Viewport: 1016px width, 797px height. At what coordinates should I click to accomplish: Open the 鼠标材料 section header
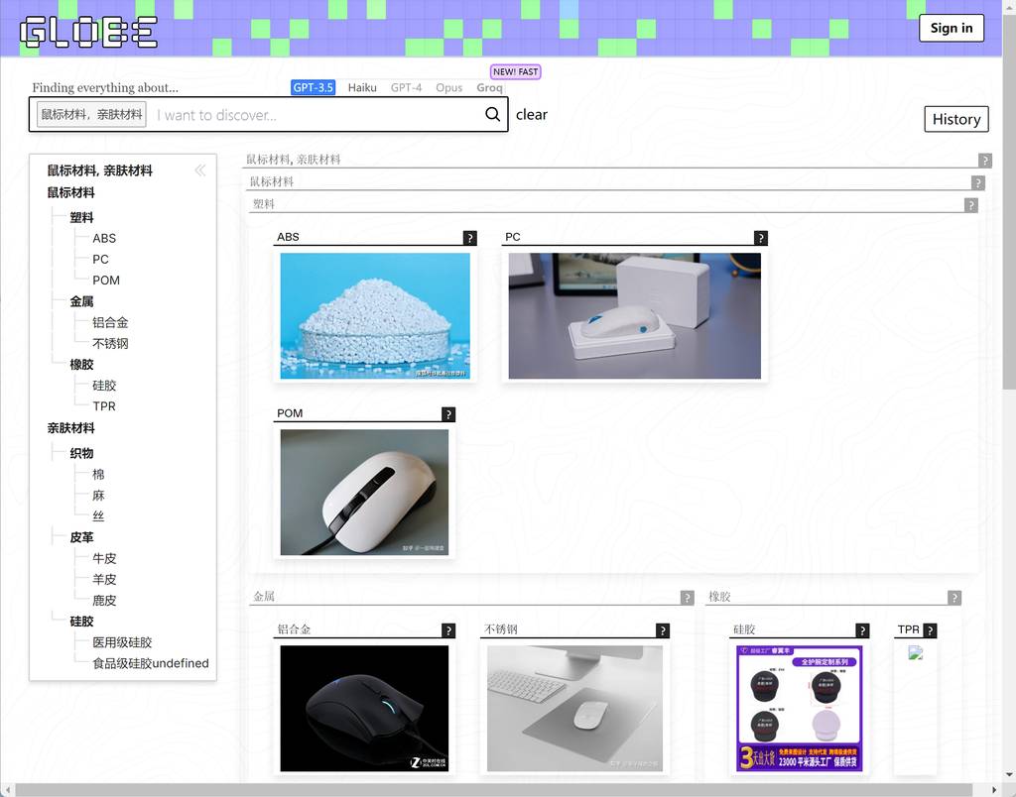[272, 181]
